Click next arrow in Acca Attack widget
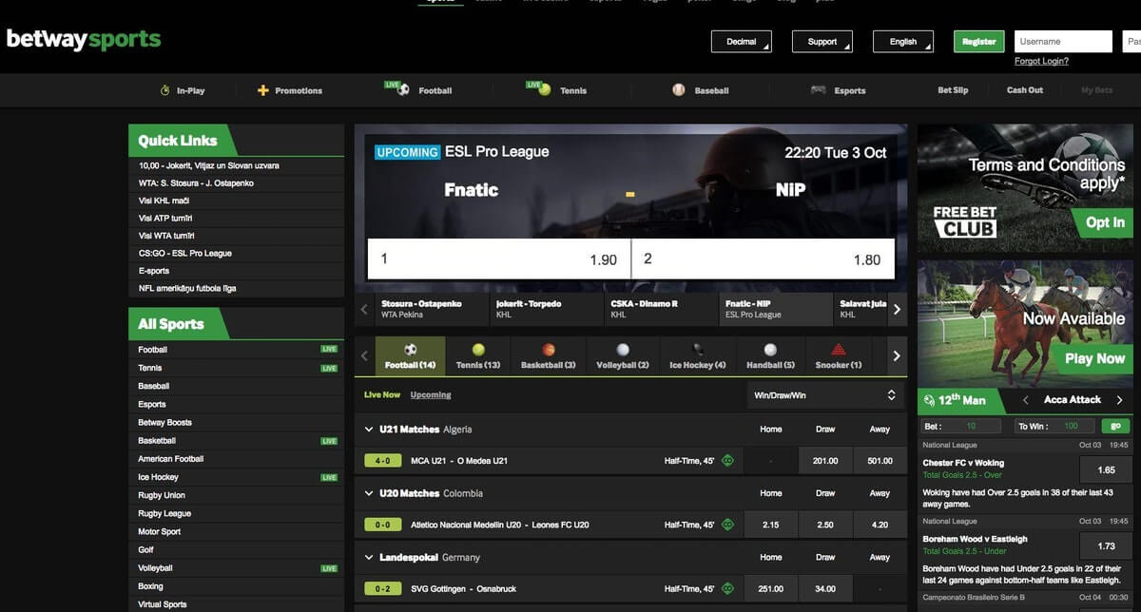This screenshot has height=612, width=1141. pyautogui.click(x=1119, y=400)
